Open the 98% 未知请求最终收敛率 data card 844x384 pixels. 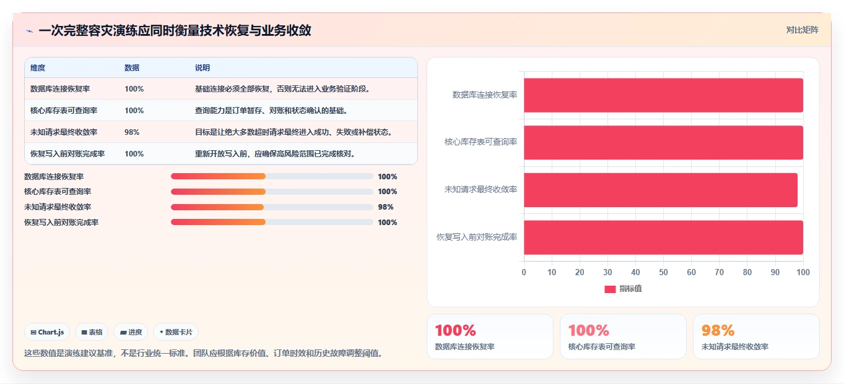pos(756,336)
